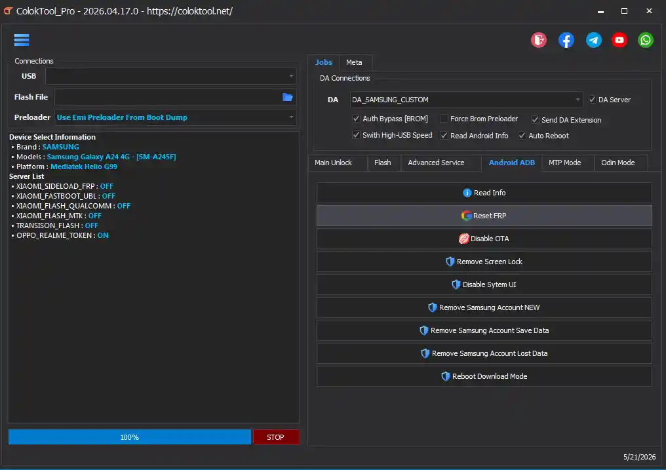The height and width of the screenshot is (470, 666).
Task: Toggle Auth Bypass [BROM] checkbox
Action: [x=356, y=119]
